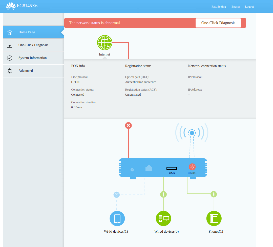Viewport: 273px width, 247px height.
Task: Click the router power button circle
Action: click(x=132, y=170)
